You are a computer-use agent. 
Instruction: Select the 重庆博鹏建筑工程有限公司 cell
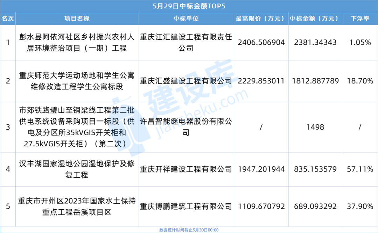click(x=185, y=206)
